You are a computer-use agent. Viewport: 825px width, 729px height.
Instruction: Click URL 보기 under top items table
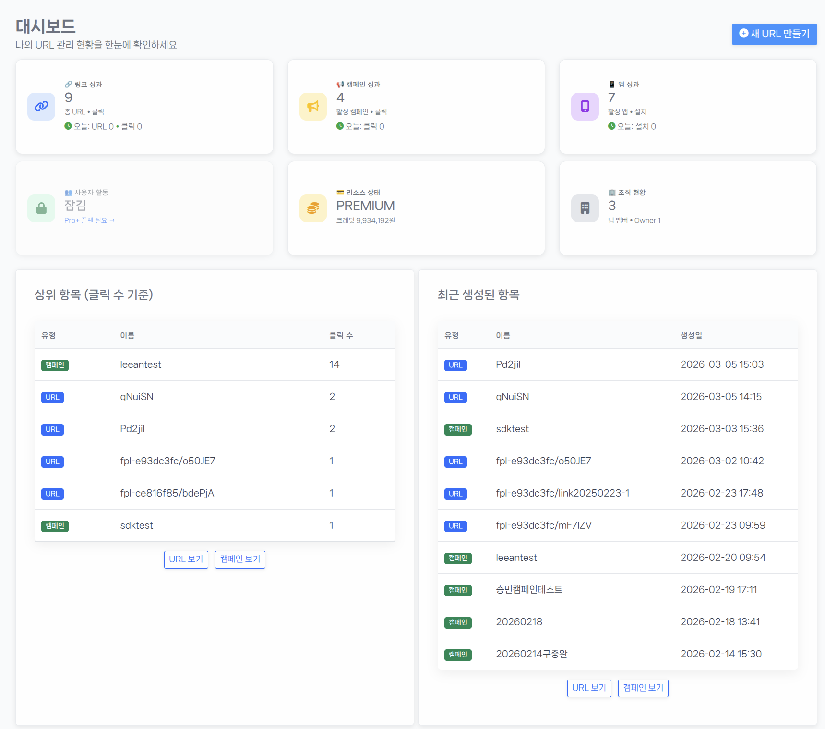186,559
